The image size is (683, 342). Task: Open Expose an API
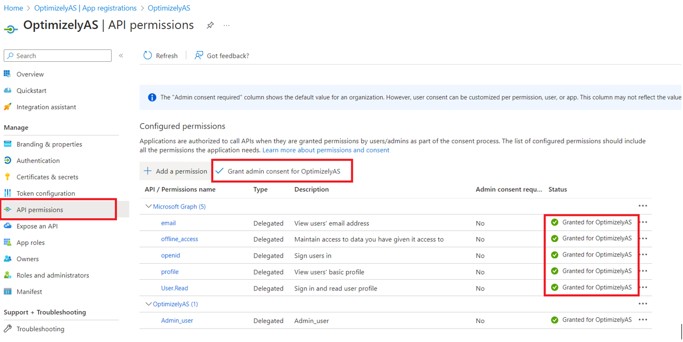(37, 226)
